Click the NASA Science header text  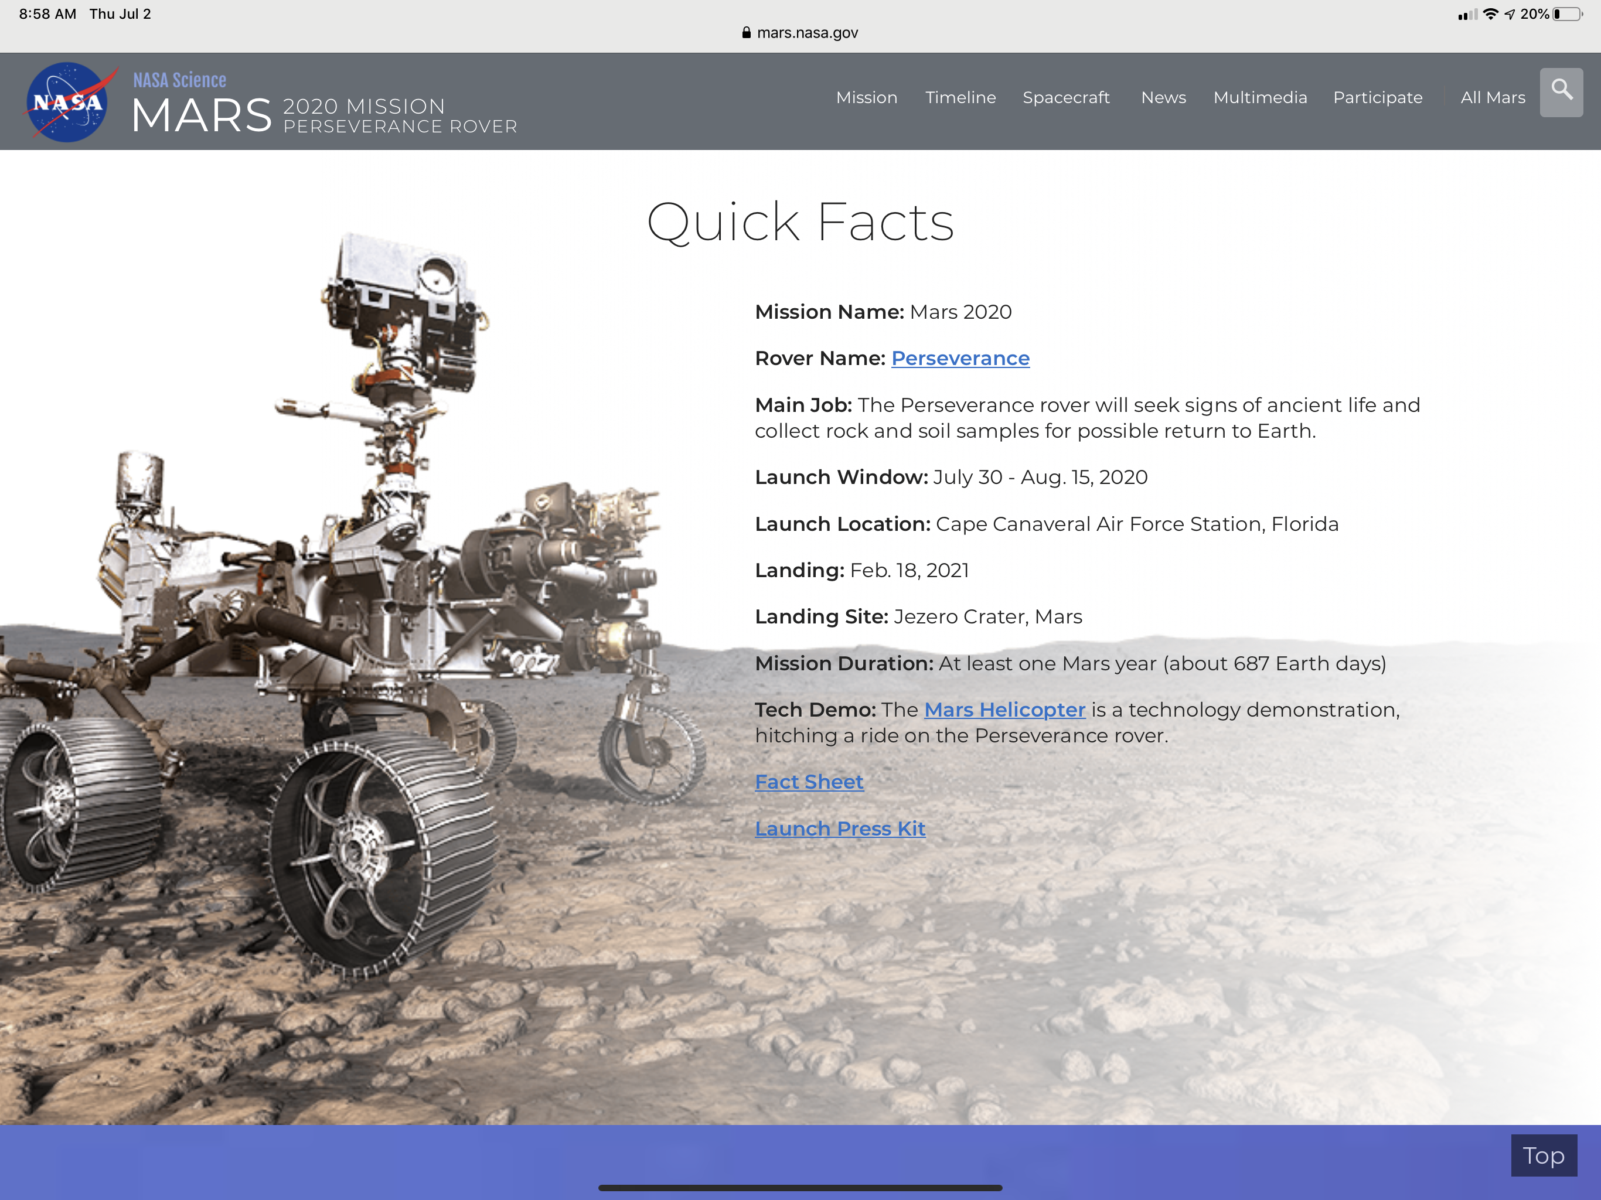pyautogui.click(x=179, y=80)
